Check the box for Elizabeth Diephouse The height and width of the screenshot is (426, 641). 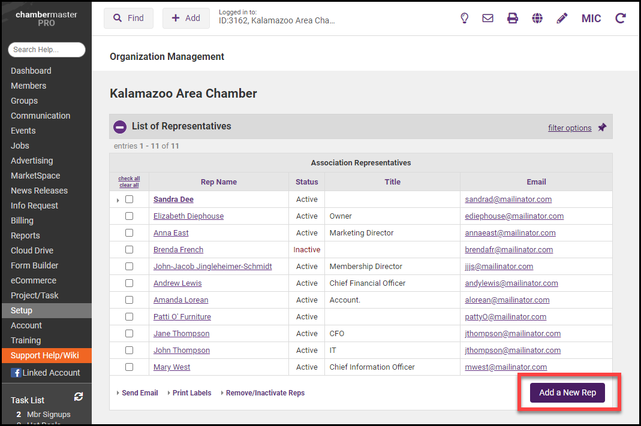(129, 216)
